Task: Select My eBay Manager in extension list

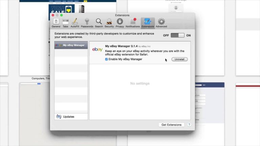Action: 71,45
